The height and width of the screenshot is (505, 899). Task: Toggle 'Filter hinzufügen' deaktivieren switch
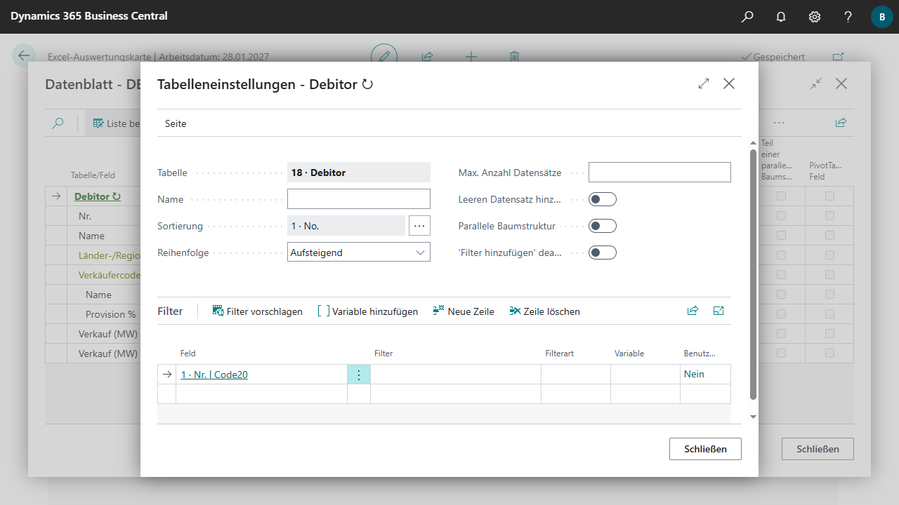602,252
